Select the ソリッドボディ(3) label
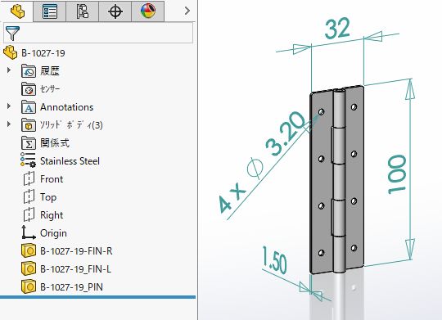Viewport: 442px width, 320px height. (71, 125)
